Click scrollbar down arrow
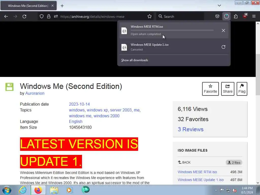The width and height of the screenshot is (260, 195). coord(258,183)
